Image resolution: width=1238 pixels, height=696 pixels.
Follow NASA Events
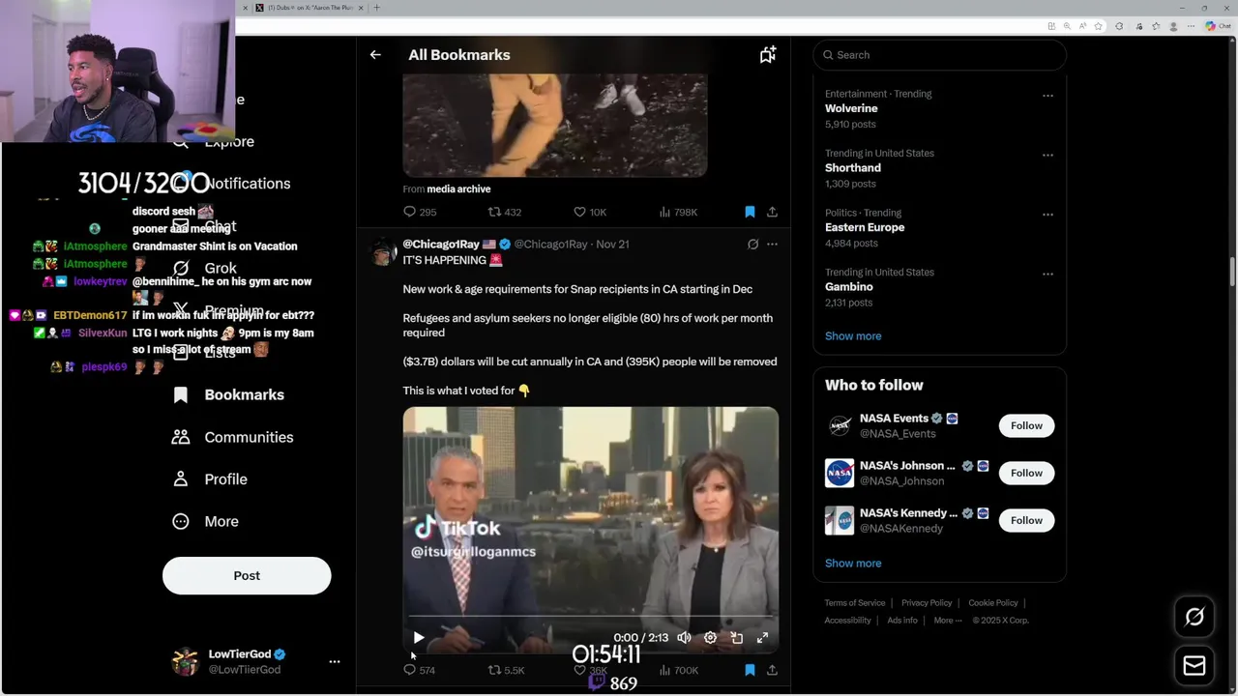1026,425
